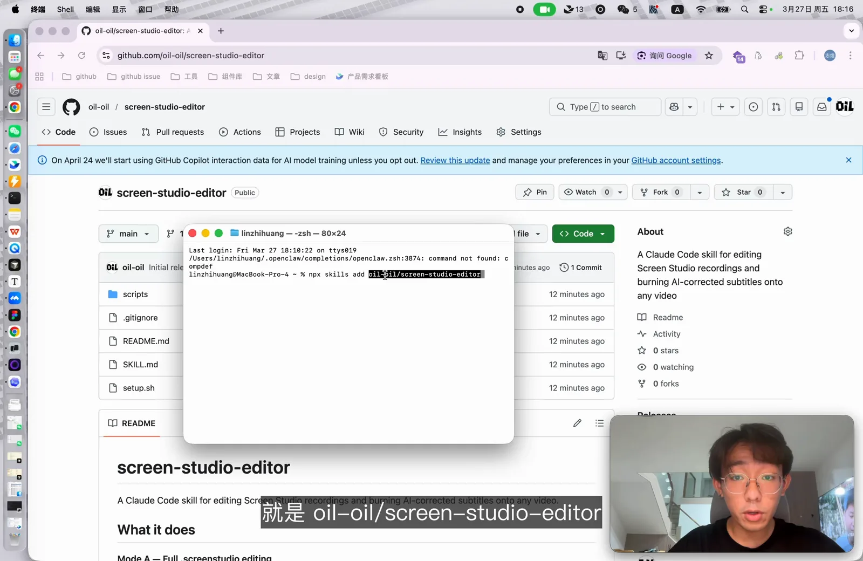Edit repository details via About gear icon
Viewport: 863px width, 561px height.
click(x=787, y=231)
